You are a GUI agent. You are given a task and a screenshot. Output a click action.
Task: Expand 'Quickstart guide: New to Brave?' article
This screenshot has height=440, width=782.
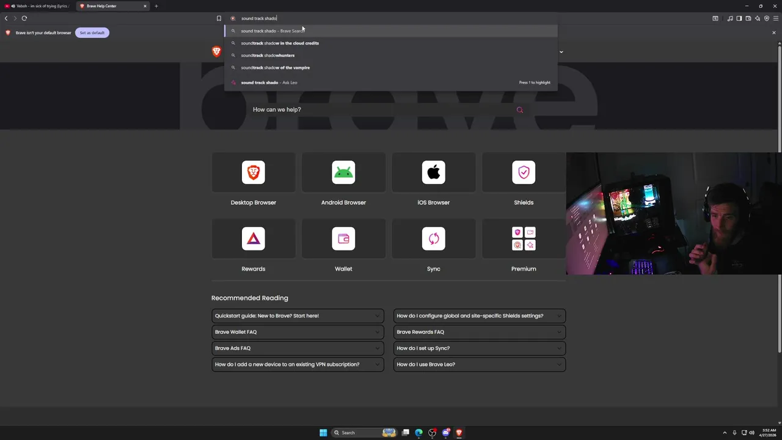(298, 316)
